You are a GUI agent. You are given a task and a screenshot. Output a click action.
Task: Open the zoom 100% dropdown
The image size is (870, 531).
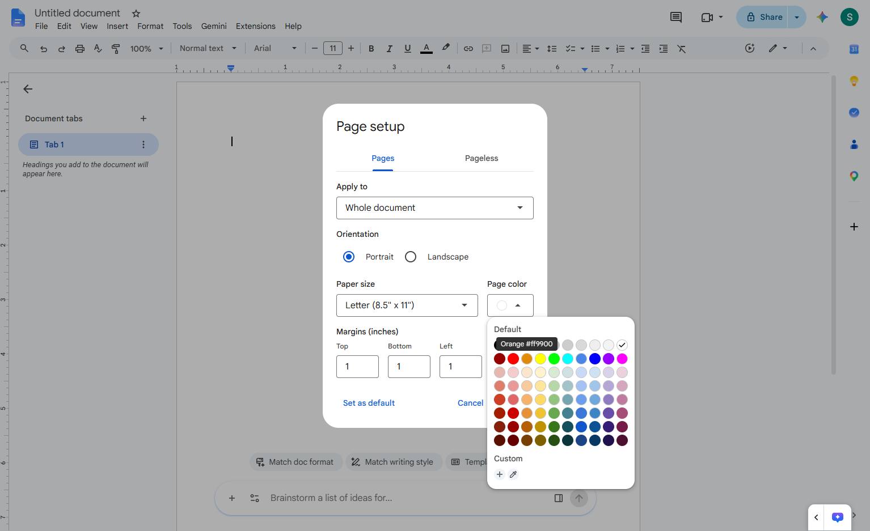tap(146, 49)
